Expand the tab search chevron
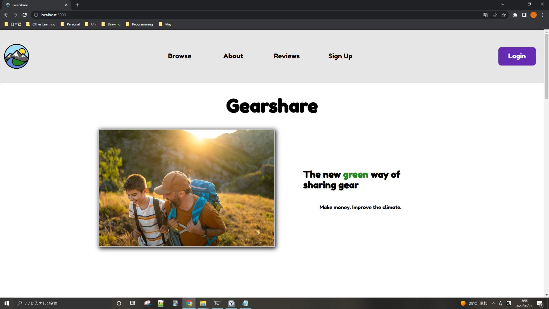This screenshot has width=549, height=309. coord(503,4)
